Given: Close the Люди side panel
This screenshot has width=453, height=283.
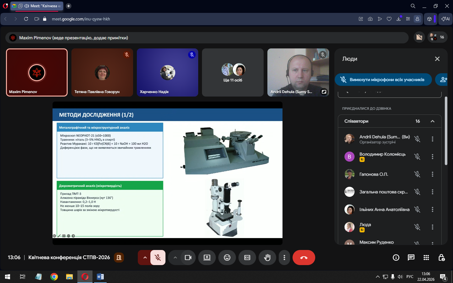Looking at the screenshot, I should click(437, 59).
